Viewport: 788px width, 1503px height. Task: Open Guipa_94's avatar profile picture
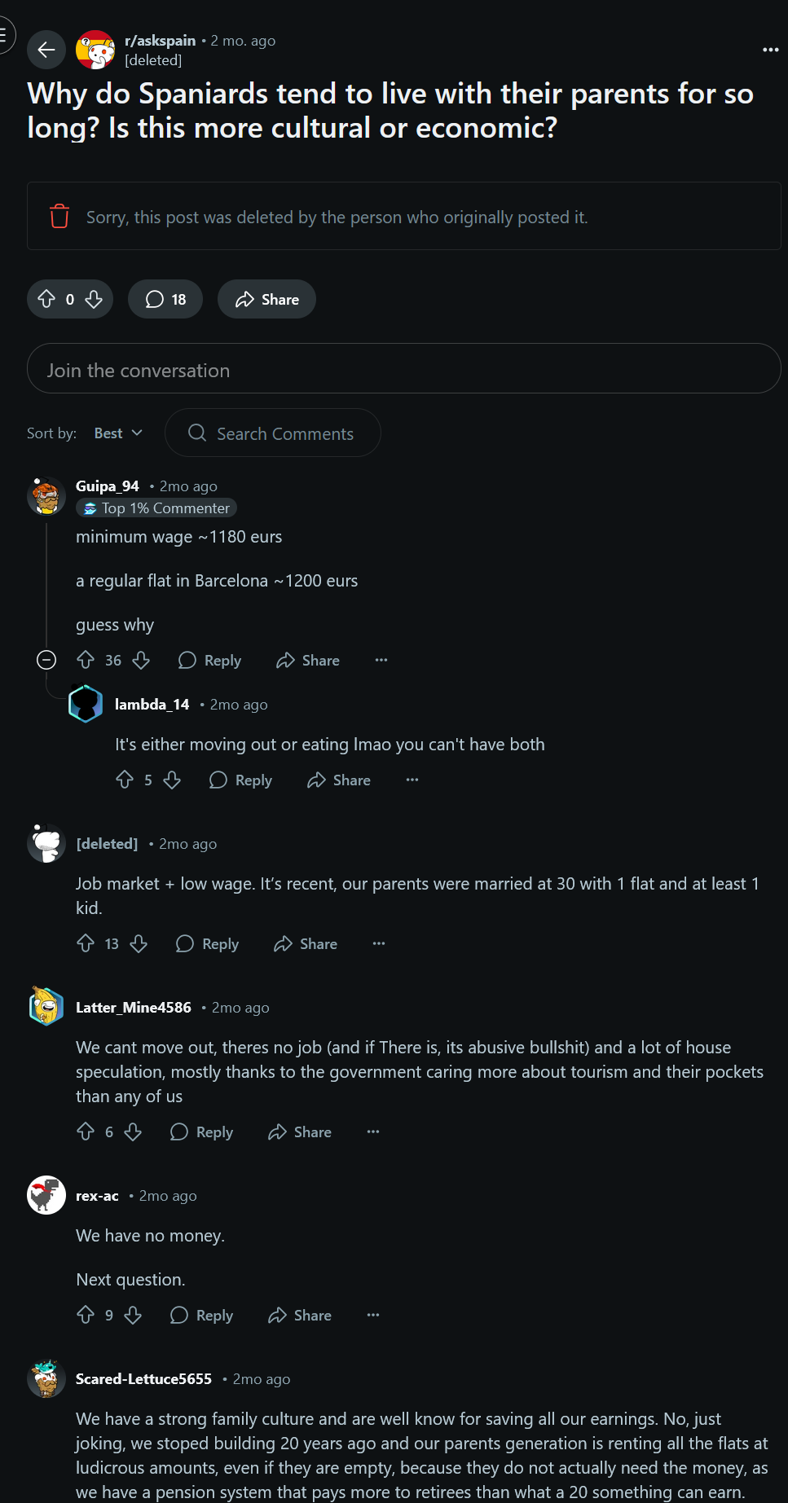pyautogui.click(x=46, y=496)
